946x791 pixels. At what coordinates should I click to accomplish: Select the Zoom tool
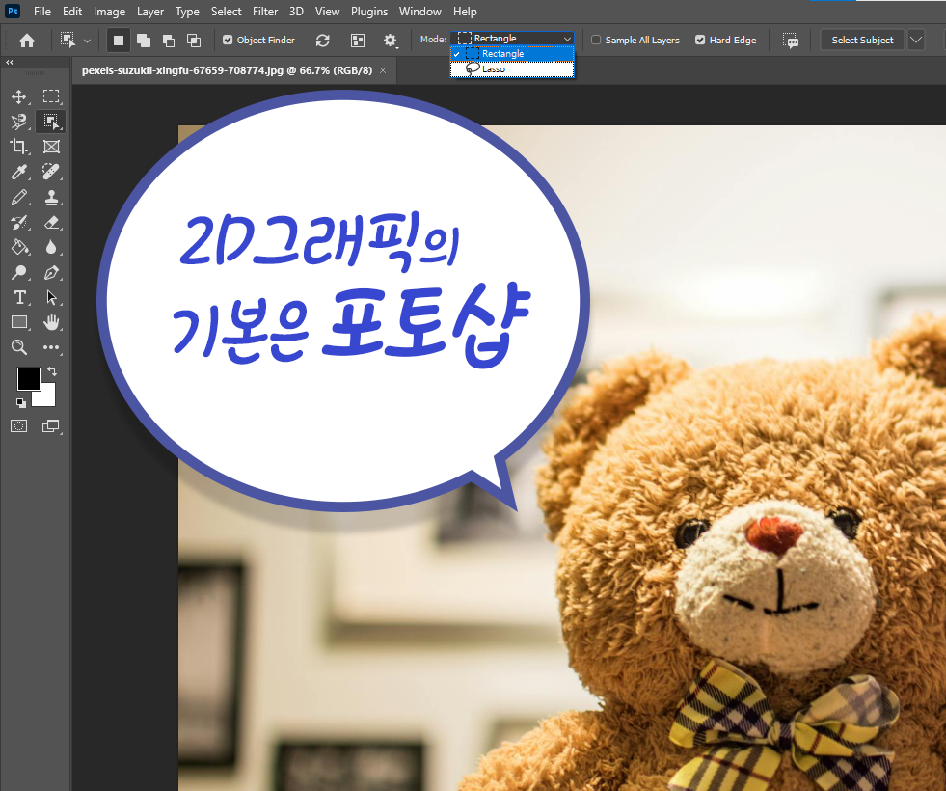pyautogui.click(x=18, y=347)
